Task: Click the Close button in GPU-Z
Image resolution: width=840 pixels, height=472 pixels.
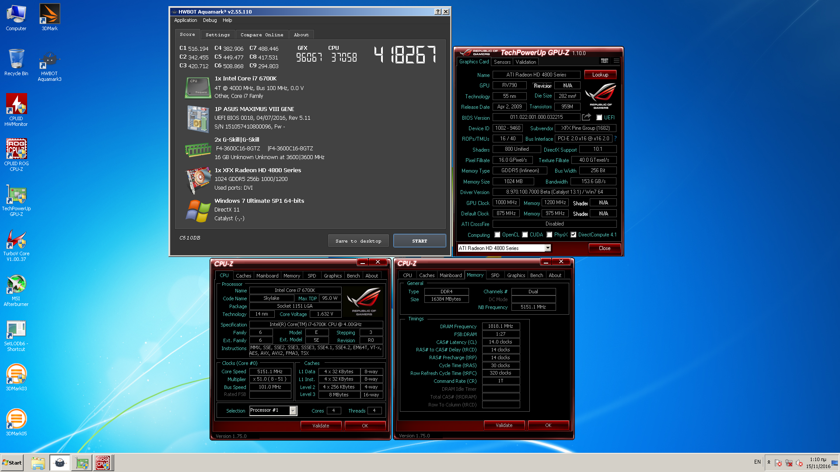Action: (x=605, y=248)
